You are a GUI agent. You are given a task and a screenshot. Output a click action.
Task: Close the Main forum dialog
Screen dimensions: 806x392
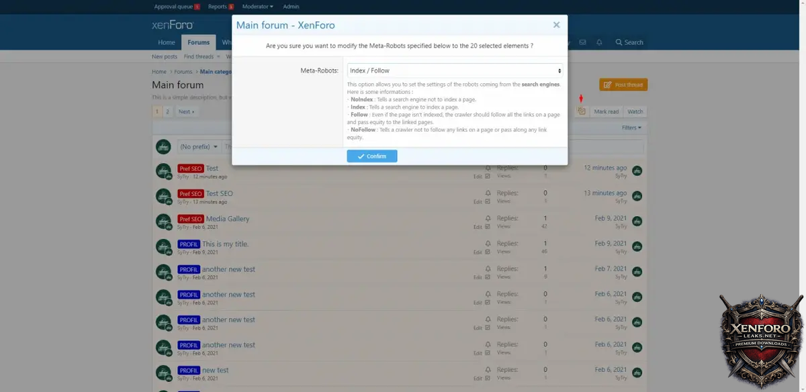pyautogui.click(x=556, y=25)
